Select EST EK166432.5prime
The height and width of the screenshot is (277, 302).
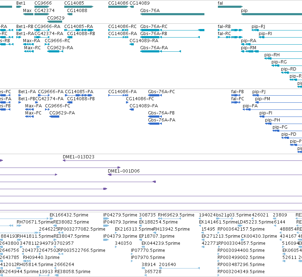(69, 215)
